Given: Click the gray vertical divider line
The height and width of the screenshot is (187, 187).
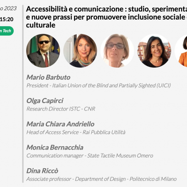Looking at the screenshot, I should [23, 94].
